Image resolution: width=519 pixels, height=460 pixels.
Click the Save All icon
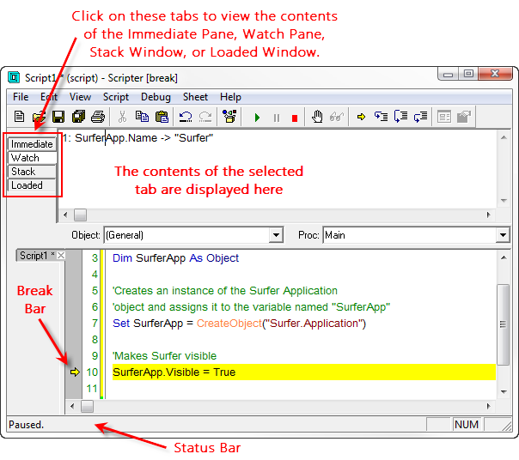[78, 117]
